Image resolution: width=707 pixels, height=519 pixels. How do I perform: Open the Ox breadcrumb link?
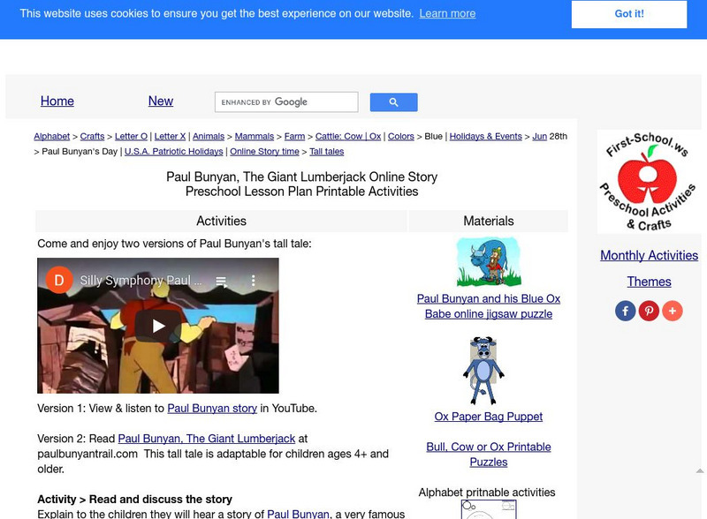click(x=375, y=137)
